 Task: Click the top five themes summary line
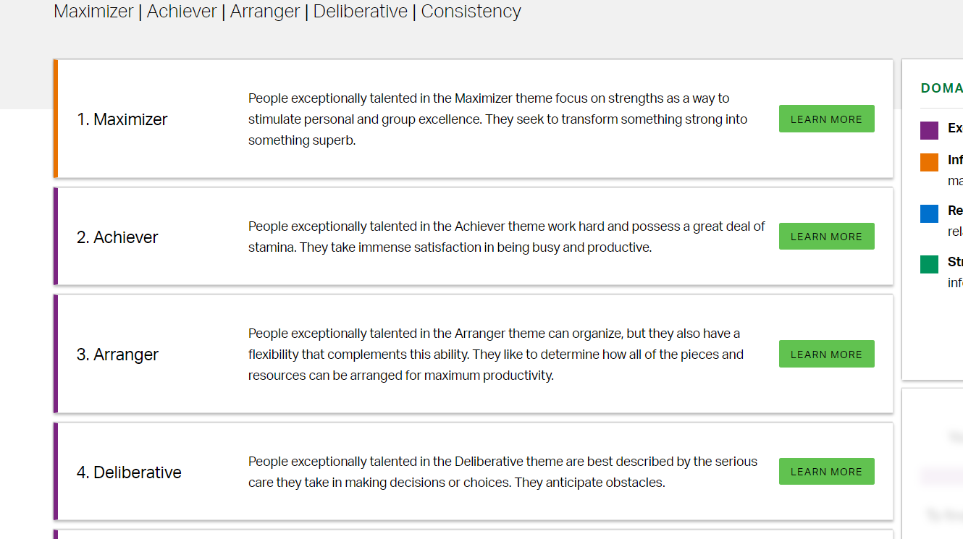(x=287, y=12)
